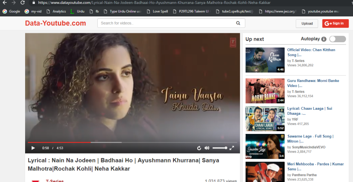Open Chaav Laaga lyrical thumbnail
The height and width of the screenshot is (182, 353).
pyautogui.click(x=265, y=119)
